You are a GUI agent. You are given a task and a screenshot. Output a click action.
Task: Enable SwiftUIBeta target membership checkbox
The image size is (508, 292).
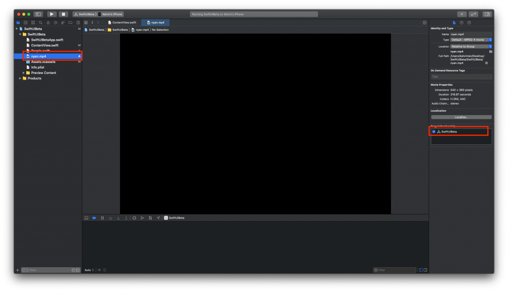[x=434, y=131]
